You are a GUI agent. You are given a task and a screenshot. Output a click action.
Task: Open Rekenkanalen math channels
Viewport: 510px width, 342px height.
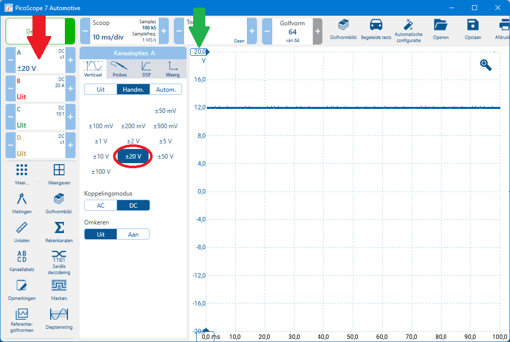(x=59, y=231)
